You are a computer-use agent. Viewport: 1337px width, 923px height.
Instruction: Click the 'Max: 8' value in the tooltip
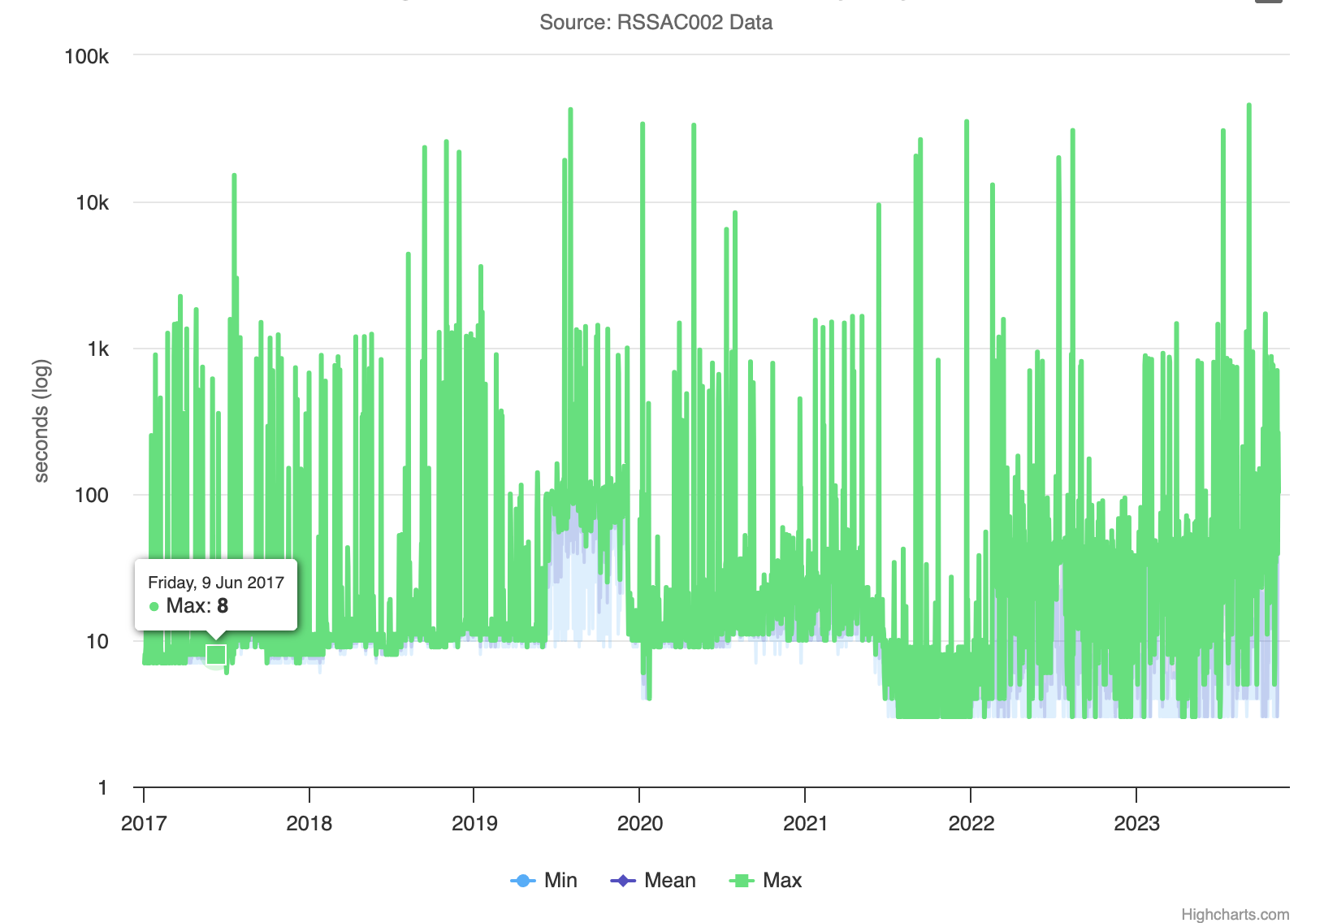[x=197, y=606]
